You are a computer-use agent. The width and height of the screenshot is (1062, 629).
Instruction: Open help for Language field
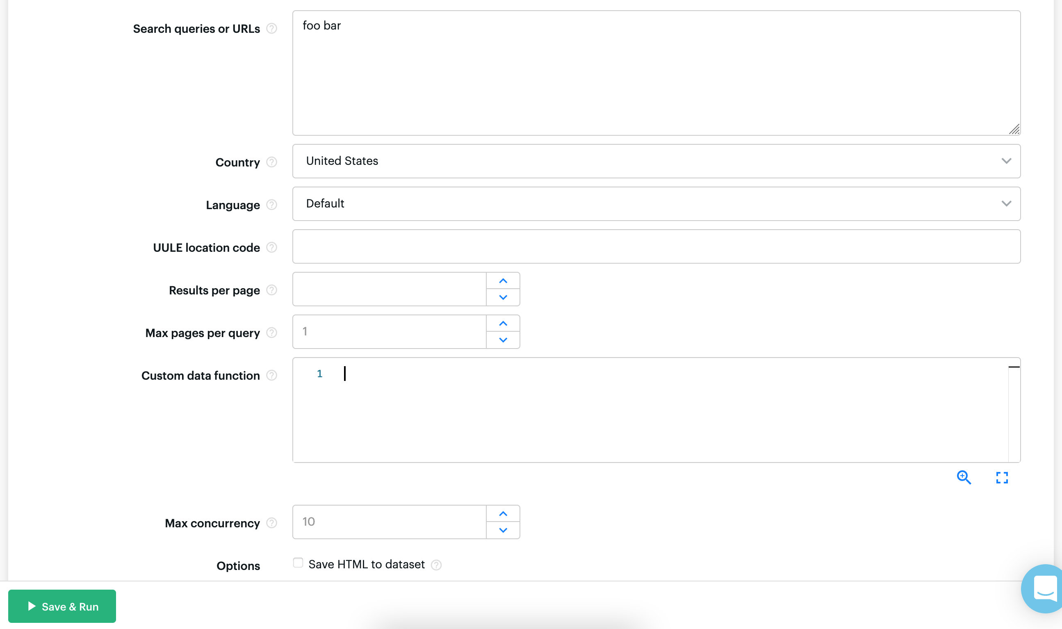[x=271, y=205]
